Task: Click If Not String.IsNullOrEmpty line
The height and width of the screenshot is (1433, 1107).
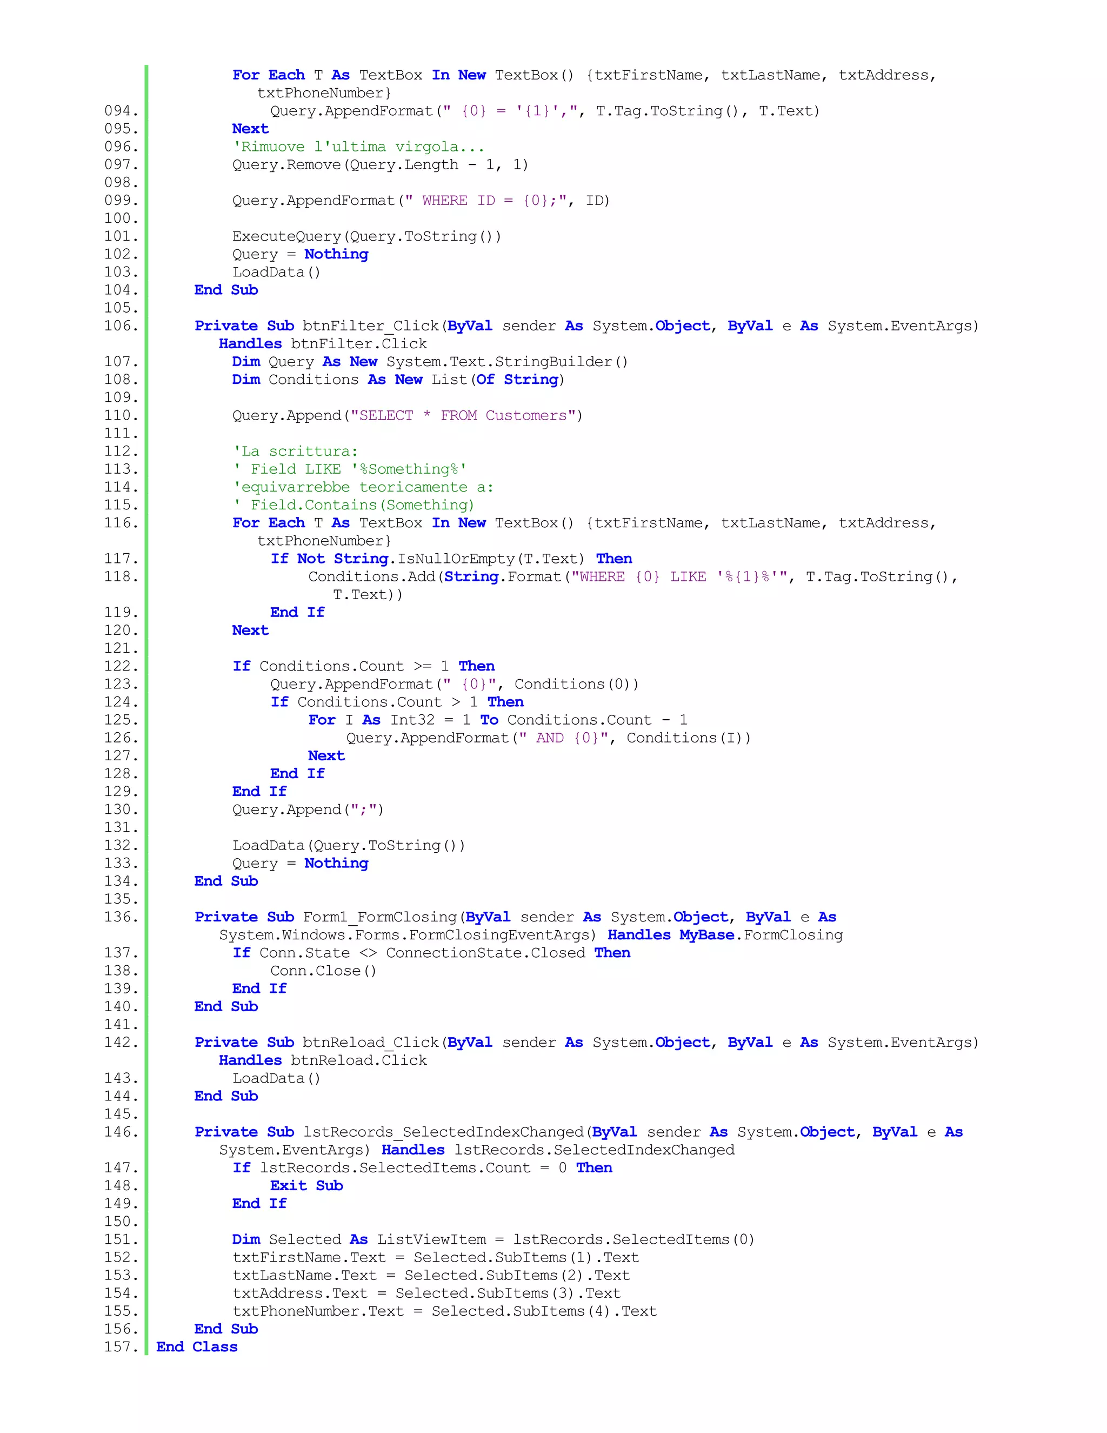Action: click(451, 559)
